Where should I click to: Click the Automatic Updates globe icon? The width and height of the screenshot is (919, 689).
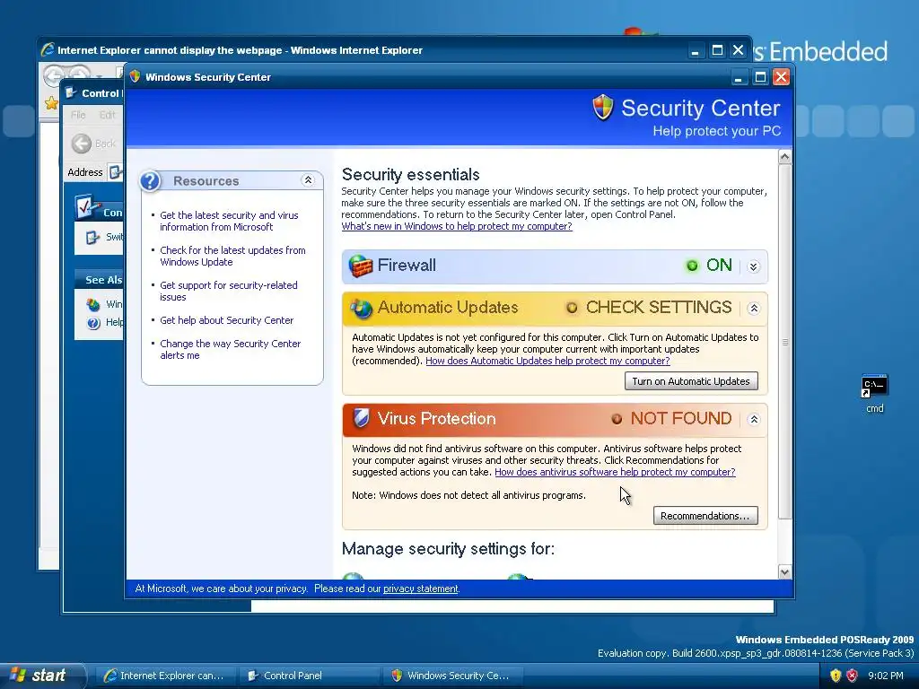click(361, 309)
